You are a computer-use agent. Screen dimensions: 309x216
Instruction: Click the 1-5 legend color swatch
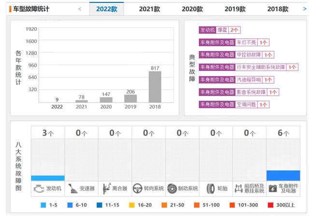(43, 205)
